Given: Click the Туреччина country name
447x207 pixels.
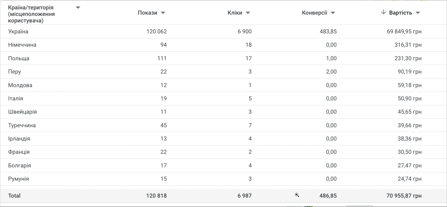Looking at the screenshot, I should [x=22, y=125].
